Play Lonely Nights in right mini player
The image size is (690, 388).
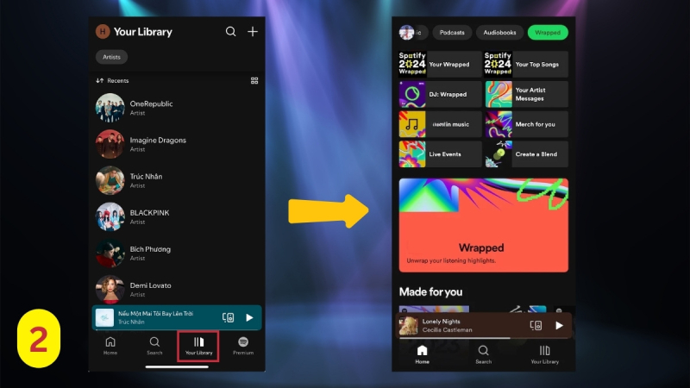(559, 326)
